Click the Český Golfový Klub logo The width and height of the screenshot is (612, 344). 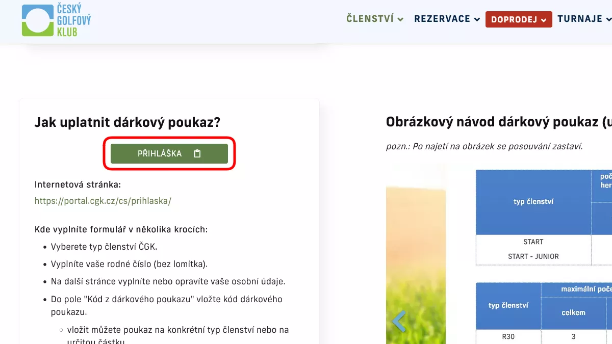[x=56, y=20]
